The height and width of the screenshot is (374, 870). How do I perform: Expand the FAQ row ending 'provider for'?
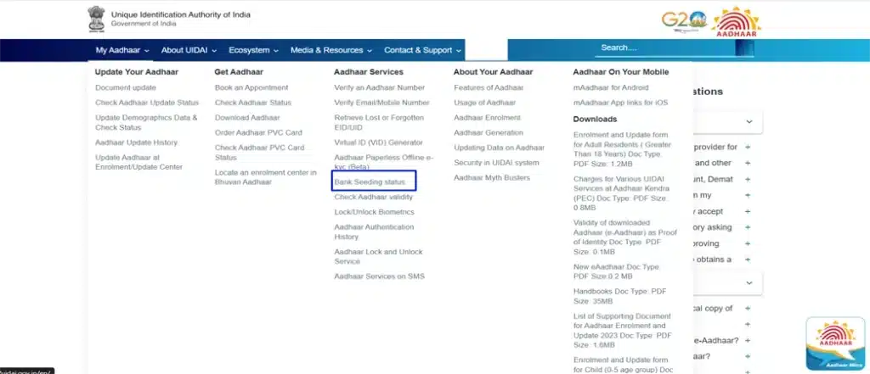coord(748,148)
